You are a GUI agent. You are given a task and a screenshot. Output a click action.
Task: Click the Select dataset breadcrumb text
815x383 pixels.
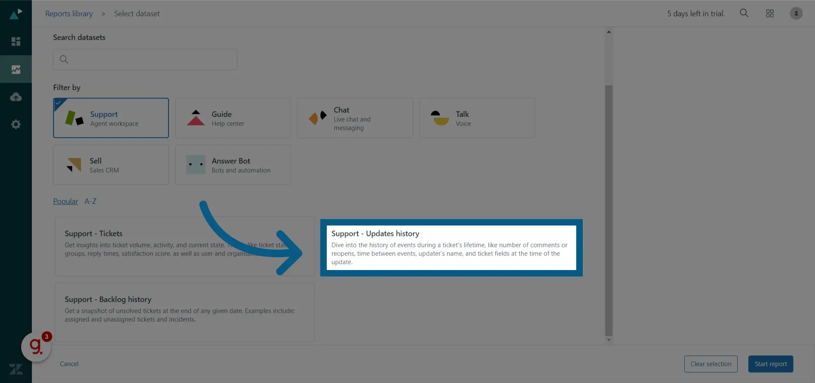(137, 14)
